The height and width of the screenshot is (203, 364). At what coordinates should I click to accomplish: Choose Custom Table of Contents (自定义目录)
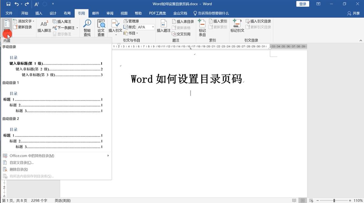pos(56,163)
